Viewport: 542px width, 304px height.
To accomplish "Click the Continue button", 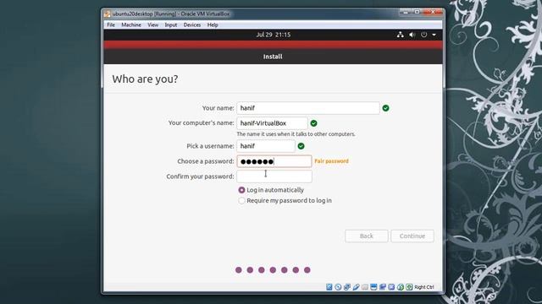I will pos(412,236).
